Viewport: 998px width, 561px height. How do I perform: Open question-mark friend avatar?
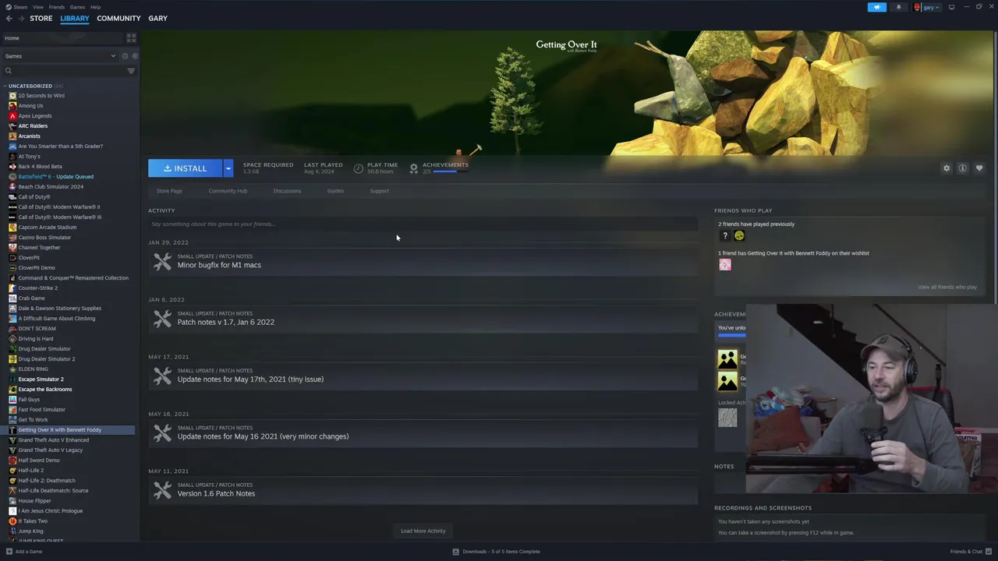725,235
